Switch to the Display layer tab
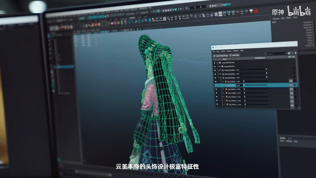 point(282,138)
